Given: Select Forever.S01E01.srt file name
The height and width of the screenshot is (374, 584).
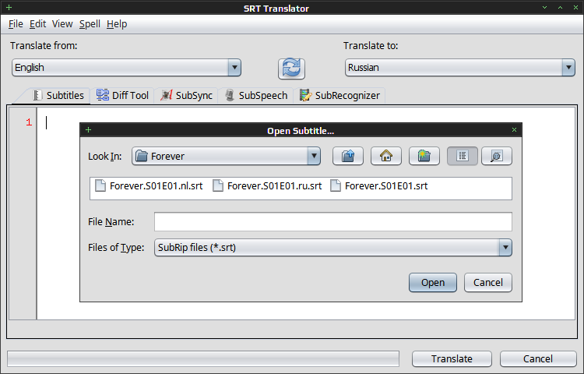Looking at the screenshot, I should (x=386, y=185).
